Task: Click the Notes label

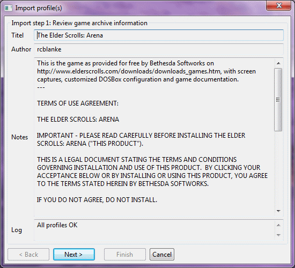Action: [x=19, y=137]
